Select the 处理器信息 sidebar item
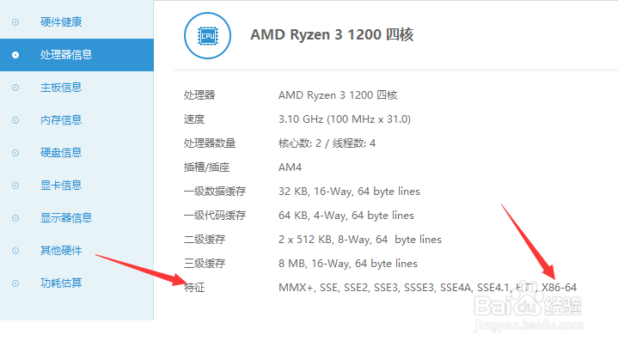The image size is (618, 347). (x=66, y=54)
